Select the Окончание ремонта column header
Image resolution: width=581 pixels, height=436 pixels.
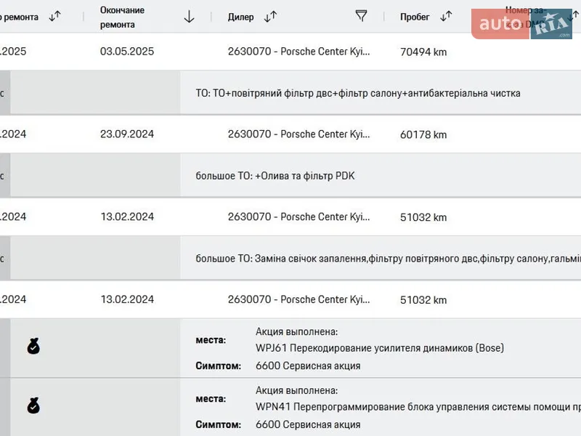[x=122, y=17]
